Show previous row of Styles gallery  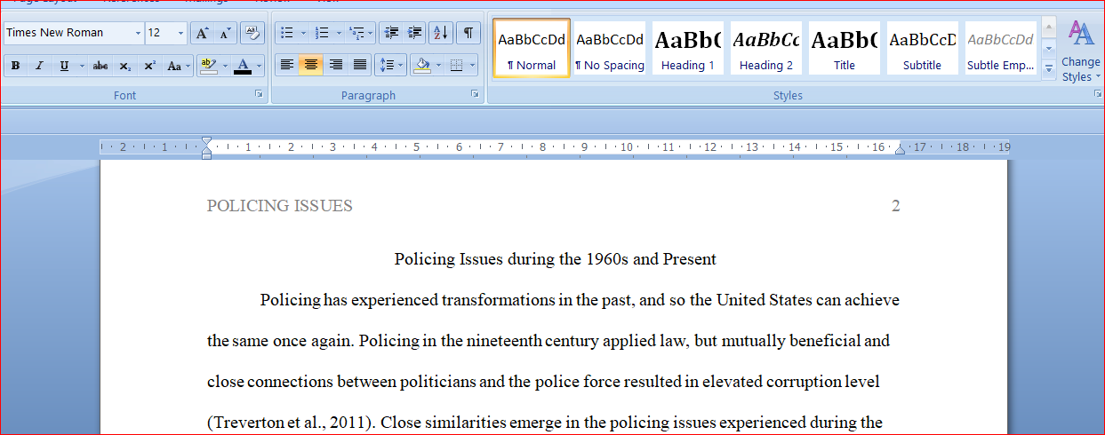pos(1049,28)
